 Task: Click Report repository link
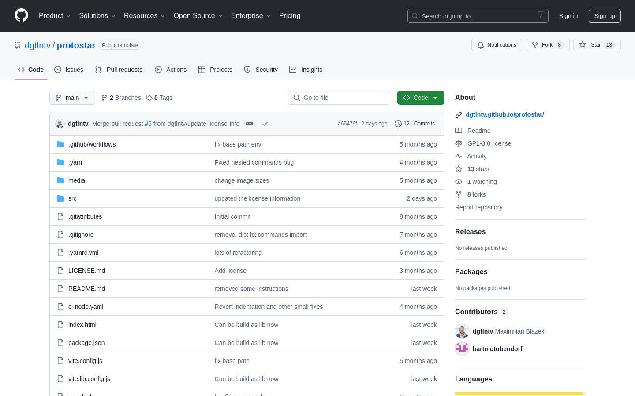pyautogui.click(x=478, y=207)
